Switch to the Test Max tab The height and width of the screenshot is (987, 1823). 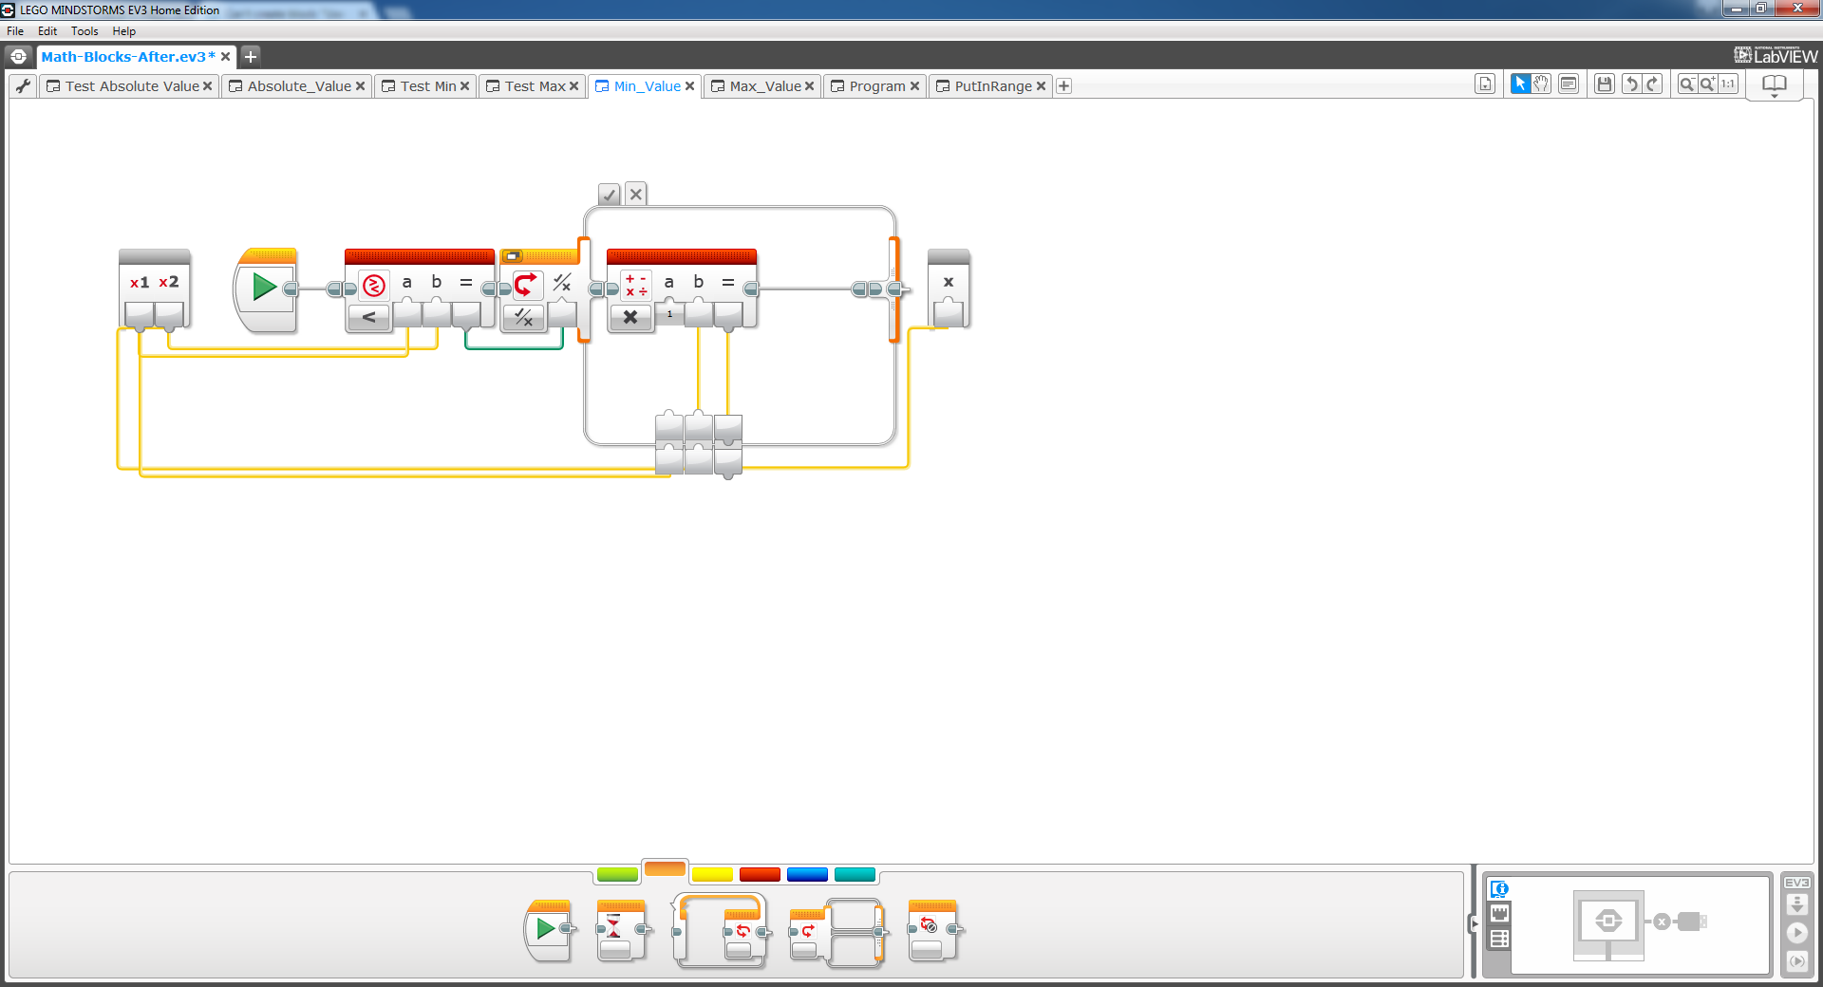click(535, 86)
